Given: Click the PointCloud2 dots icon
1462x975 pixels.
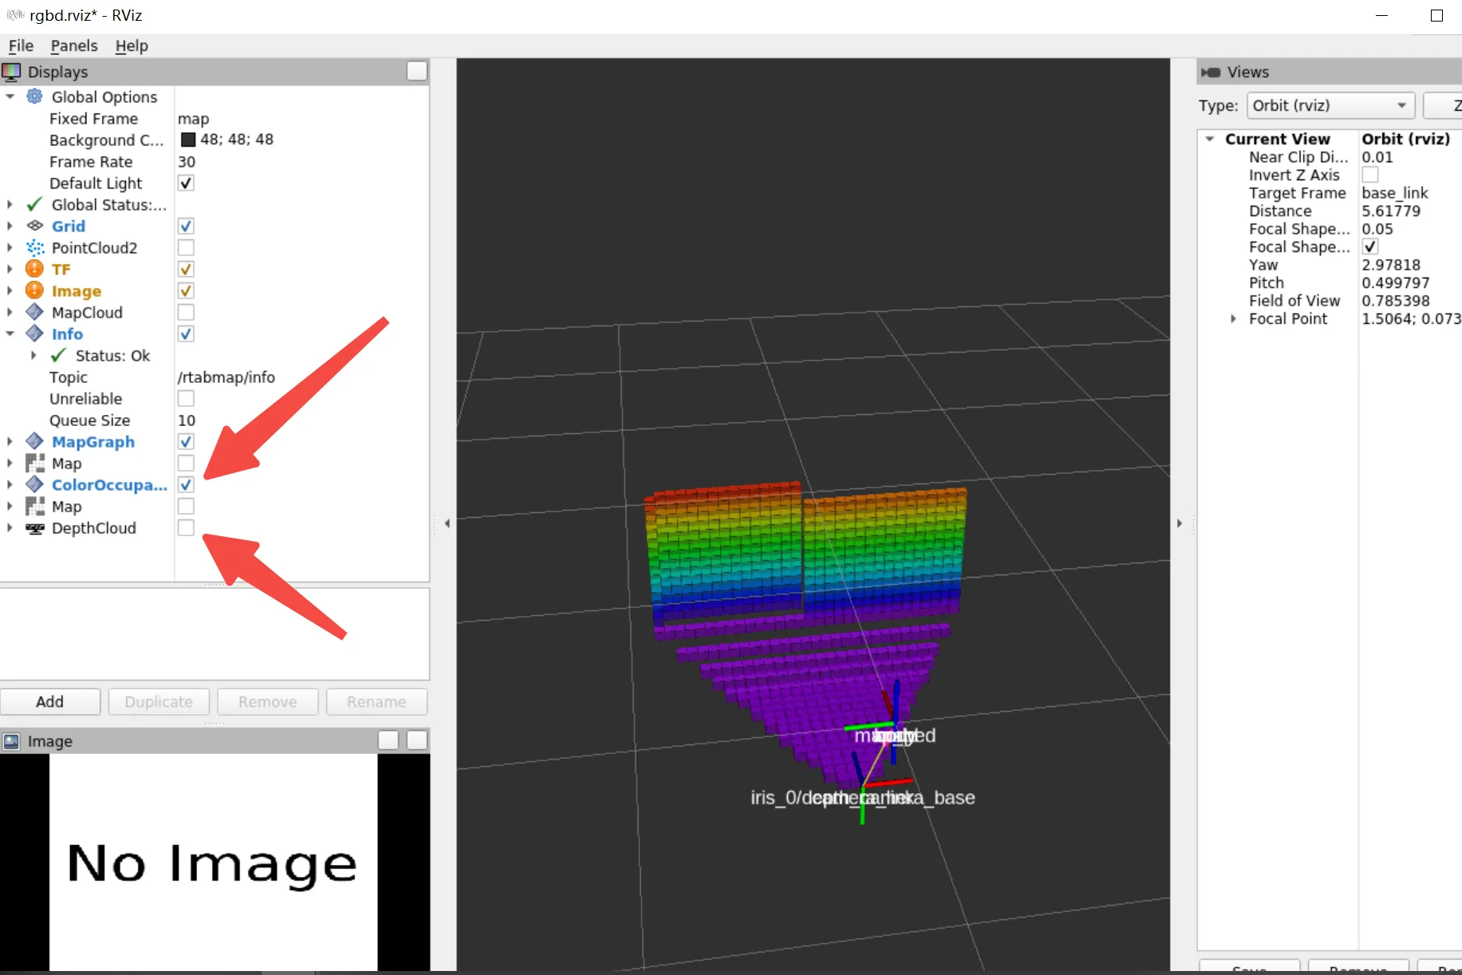Looking at the screenshot, I should [x=34, y=247].
